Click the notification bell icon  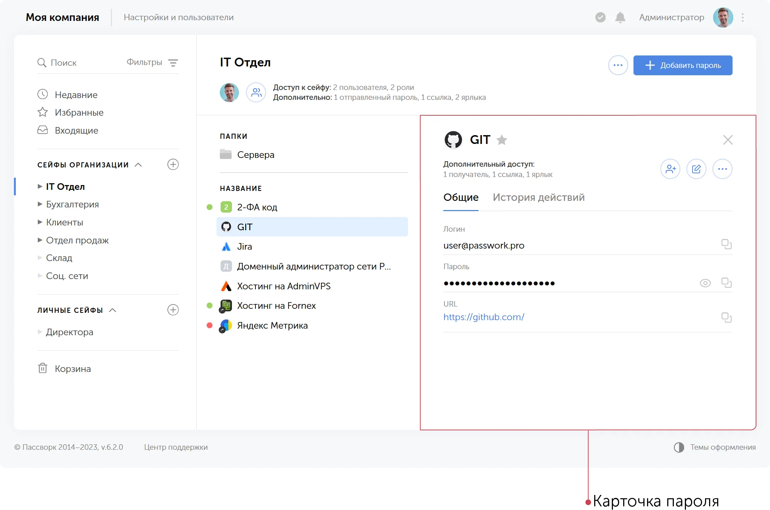pos(620,17)
